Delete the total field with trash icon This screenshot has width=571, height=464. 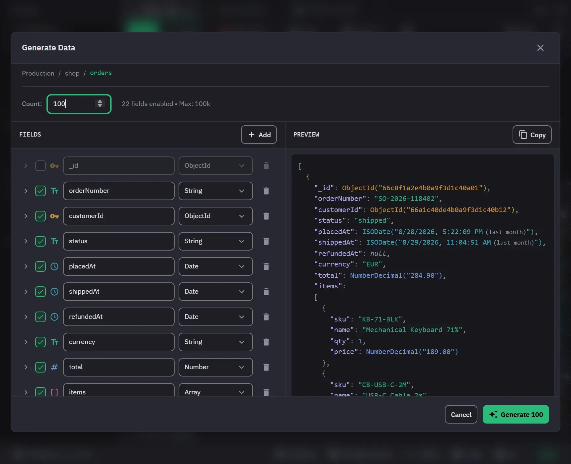coord(266,367)
